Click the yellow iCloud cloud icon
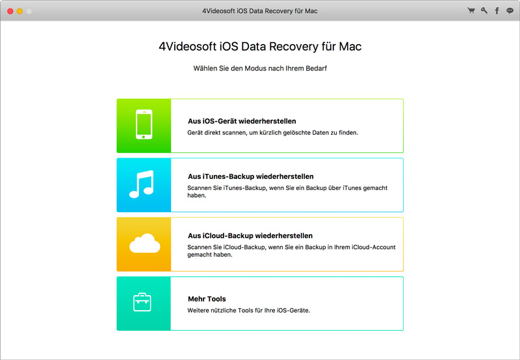Screen dimensions: 520x360 [144, 244]
